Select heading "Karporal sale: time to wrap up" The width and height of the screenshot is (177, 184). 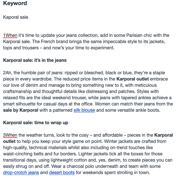[36, 122]
